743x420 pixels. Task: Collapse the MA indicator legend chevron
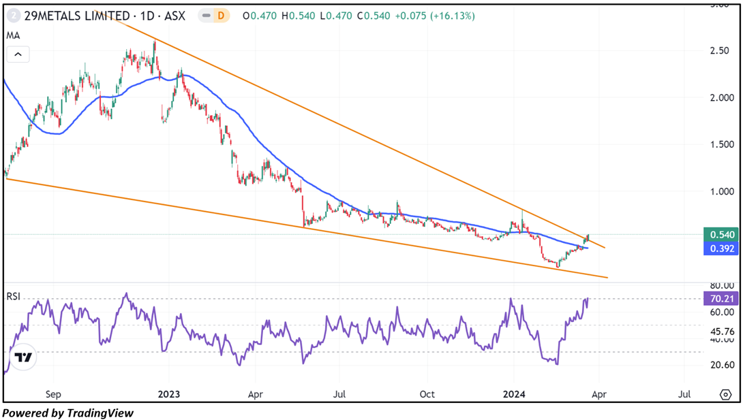pos(18,54)
